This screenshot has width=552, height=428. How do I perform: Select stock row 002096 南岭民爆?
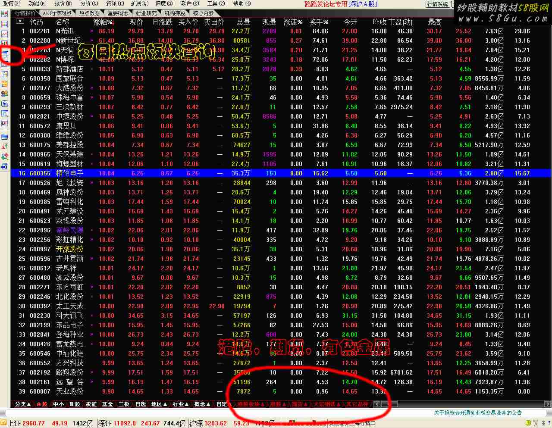point(281,230)
